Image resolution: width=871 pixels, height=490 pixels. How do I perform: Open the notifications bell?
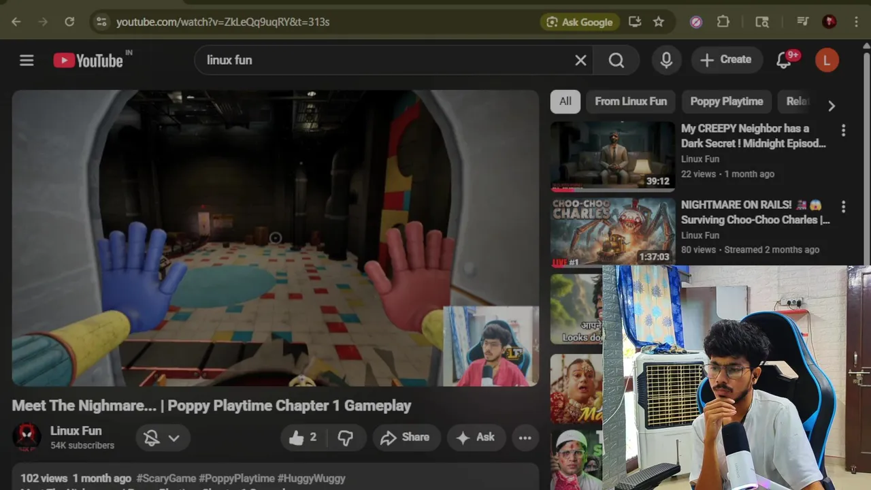[784, 61]
